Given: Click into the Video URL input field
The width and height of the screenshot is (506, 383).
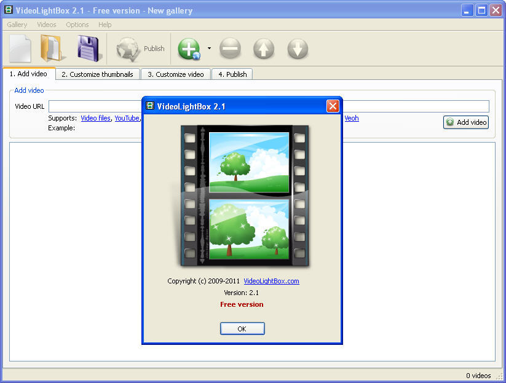Looking at the screenshot, I should (269, 106).
